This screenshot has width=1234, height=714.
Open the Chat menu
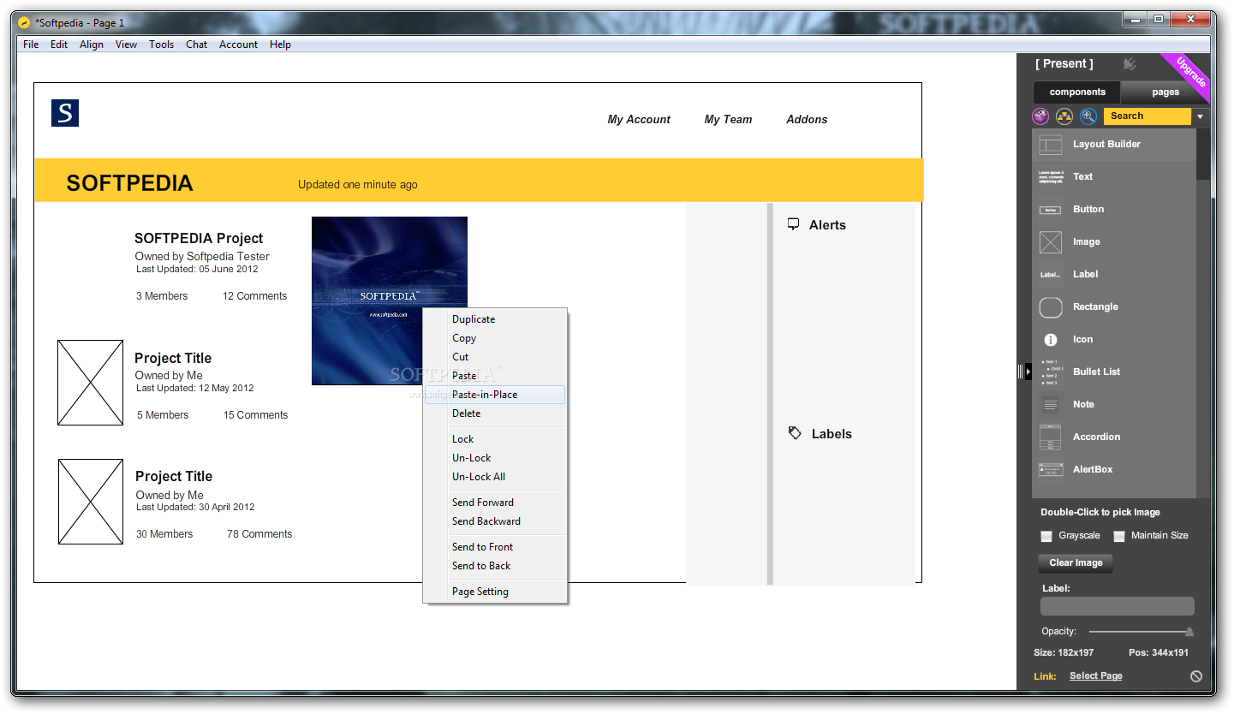tap(197, 45)
